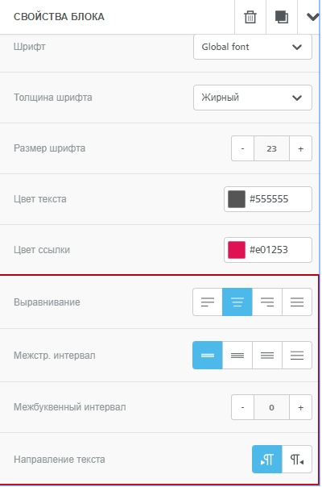Increase Размер шрифта with plus button

pos(300,148)
